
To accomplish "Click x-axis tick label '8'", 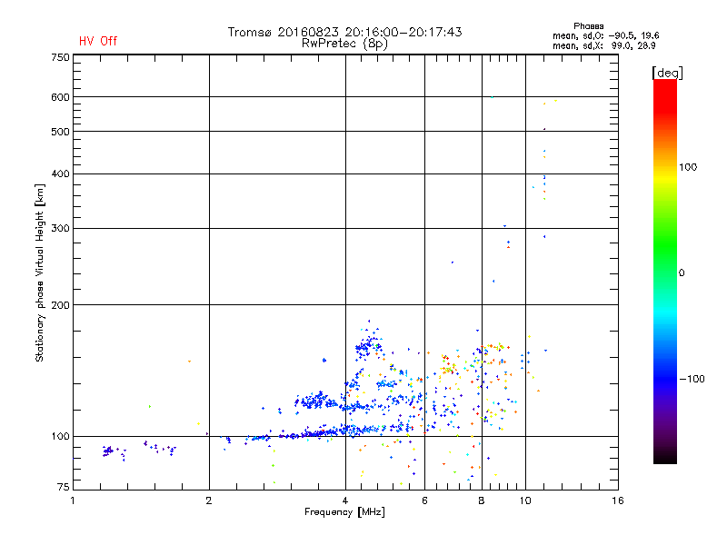I will pyautogui.click(x=482, y=500).
